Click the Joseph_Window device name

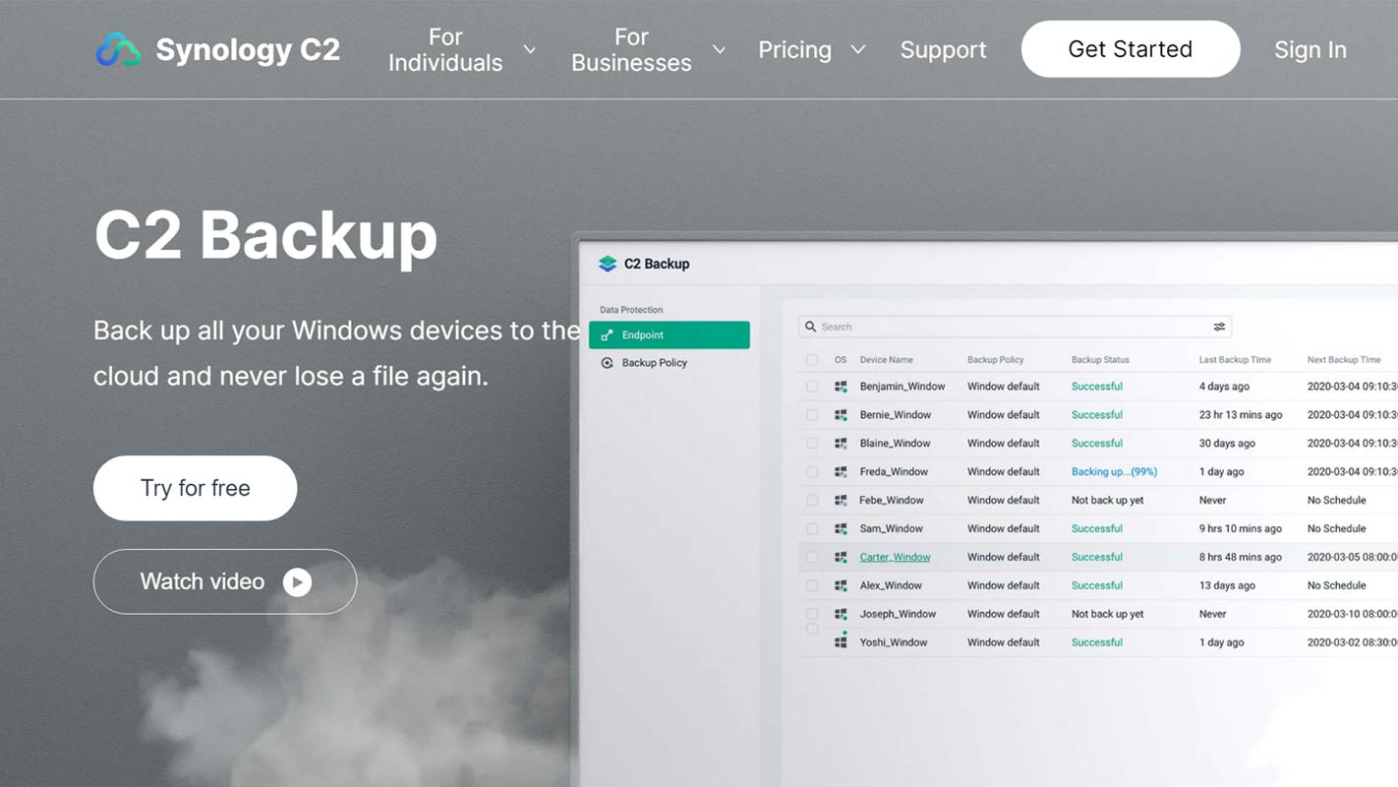[x=898, y=614]
